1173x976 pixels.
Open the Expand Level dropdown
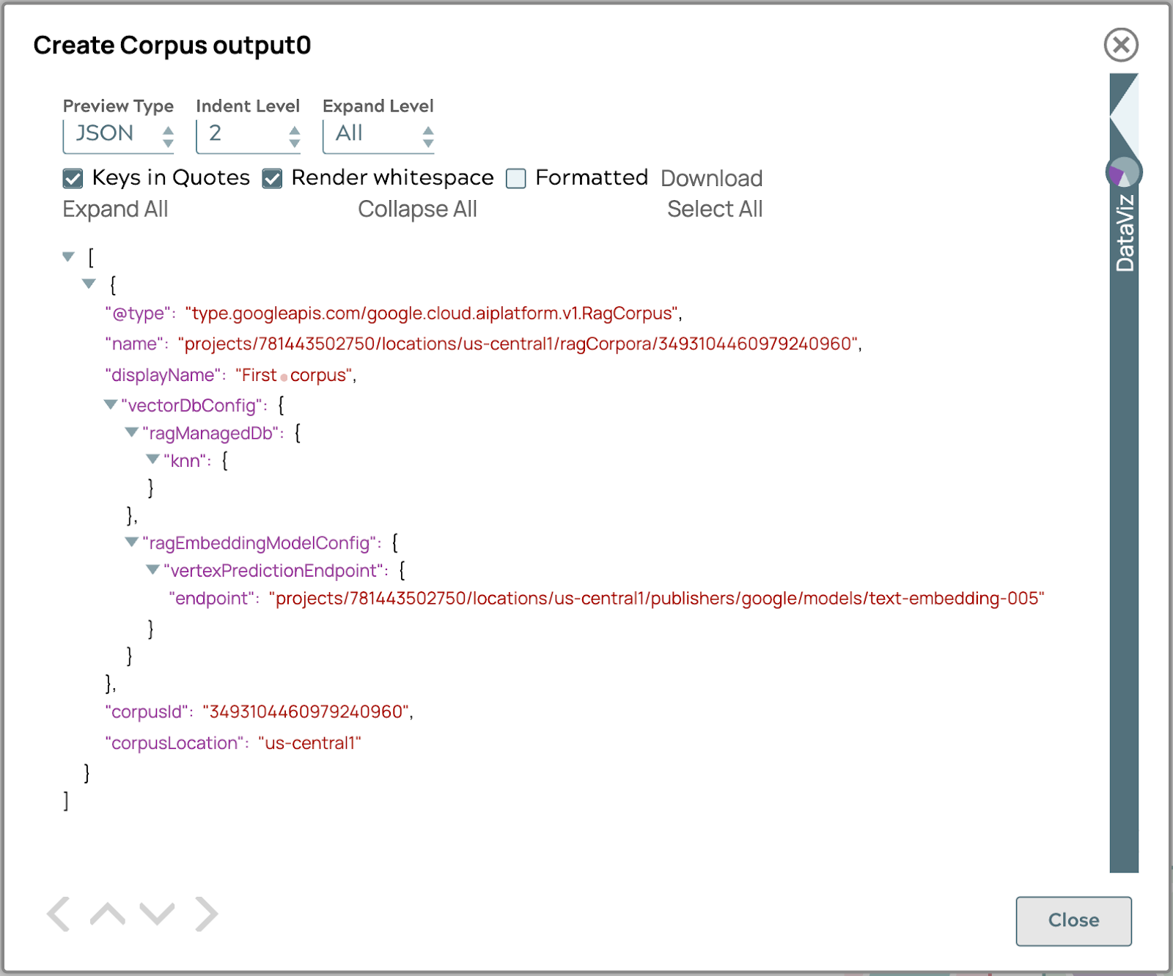378,134
